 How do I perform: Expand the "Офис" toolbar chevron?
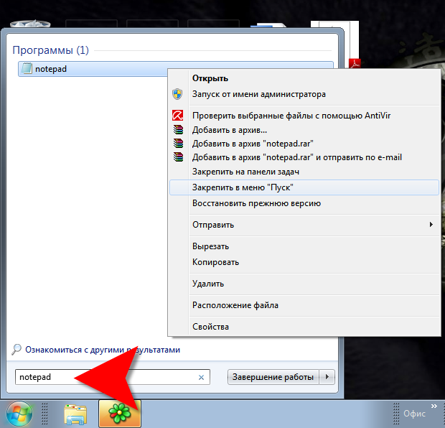click(433, 407)
